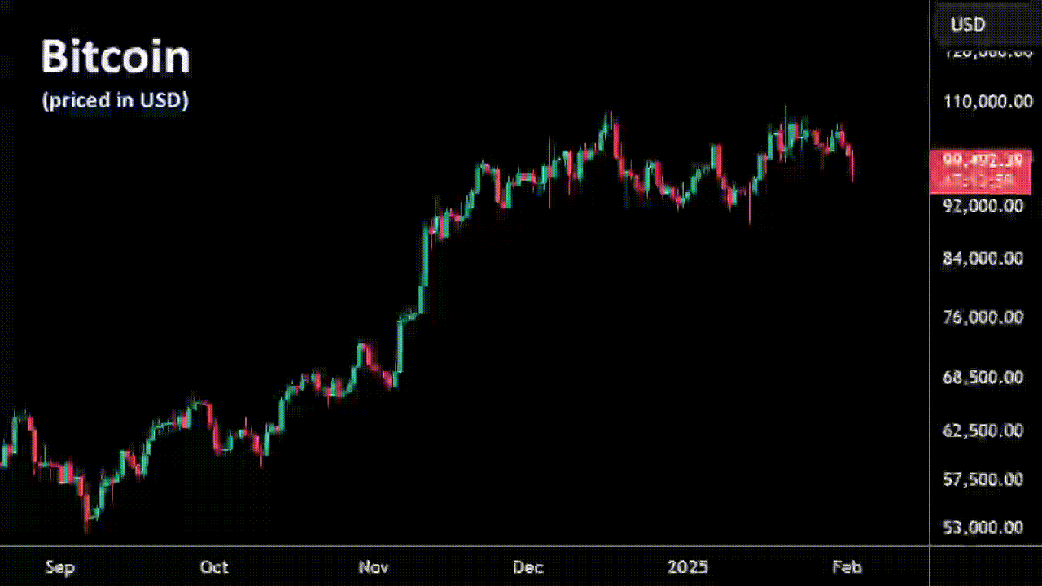Open the USD currency selector

pos(968,24)
